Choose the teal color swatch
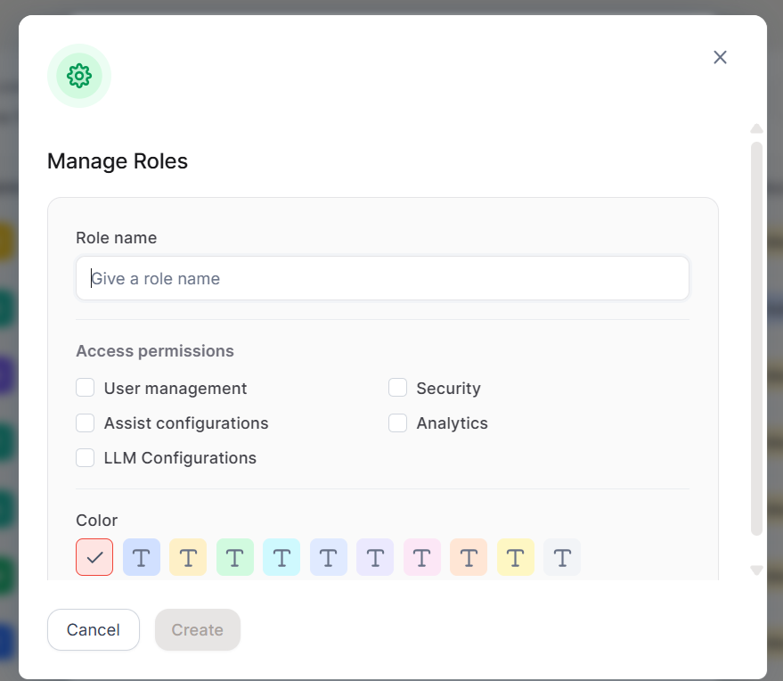Screen dimensions: 783x681 pos(281,556)
